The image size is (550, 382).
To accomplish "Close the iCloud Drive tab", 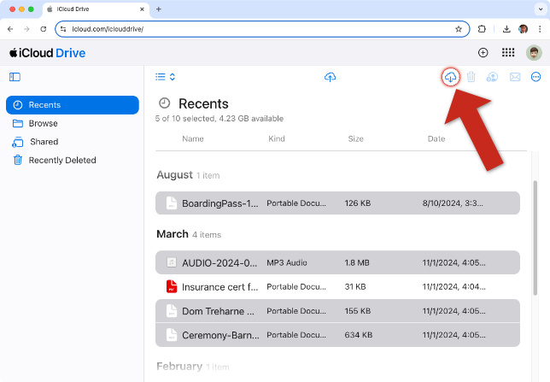I will (142, 9).
